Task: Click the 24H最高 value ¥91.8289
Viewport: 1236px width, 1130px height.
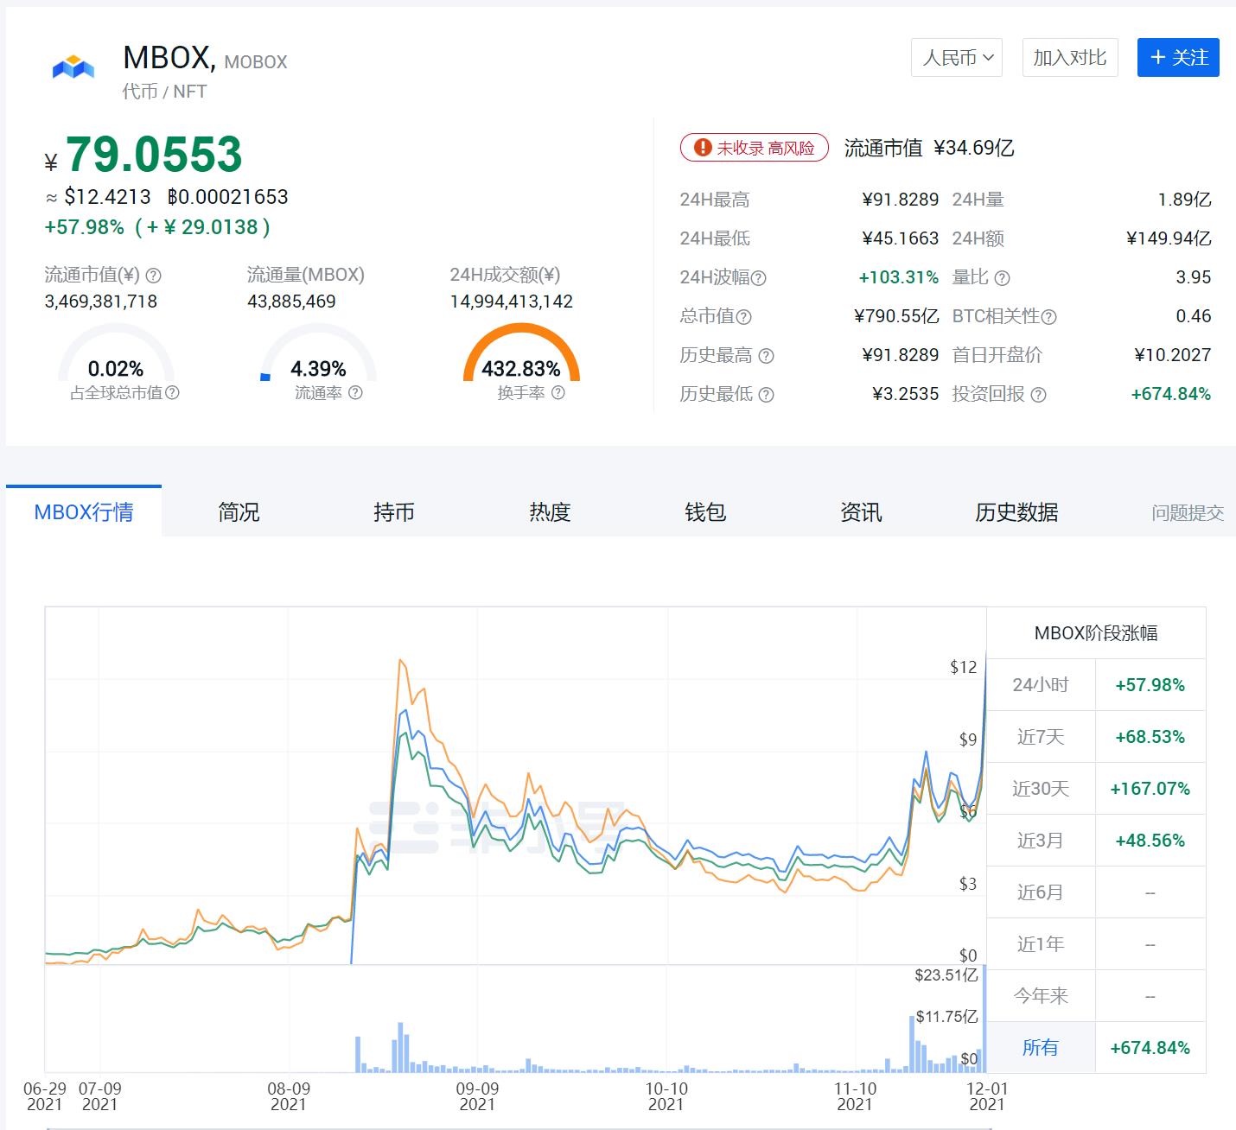Action: coord(901,200)
